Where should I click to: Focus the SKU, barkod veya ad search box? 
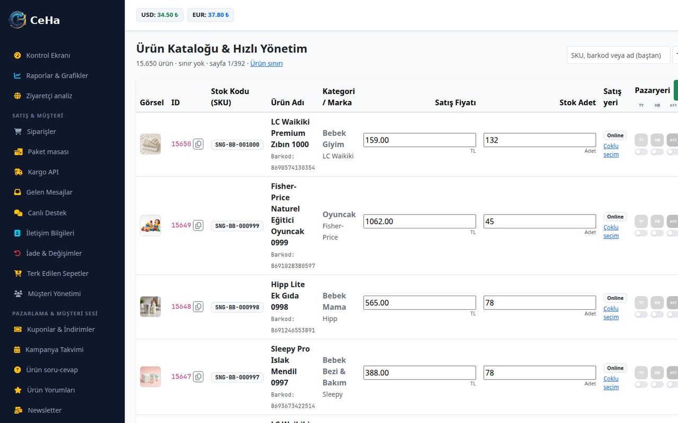(x=618, y=55)
